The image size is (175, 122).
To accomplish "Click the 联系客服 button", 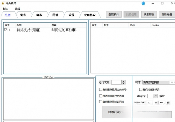I will 149,14.
